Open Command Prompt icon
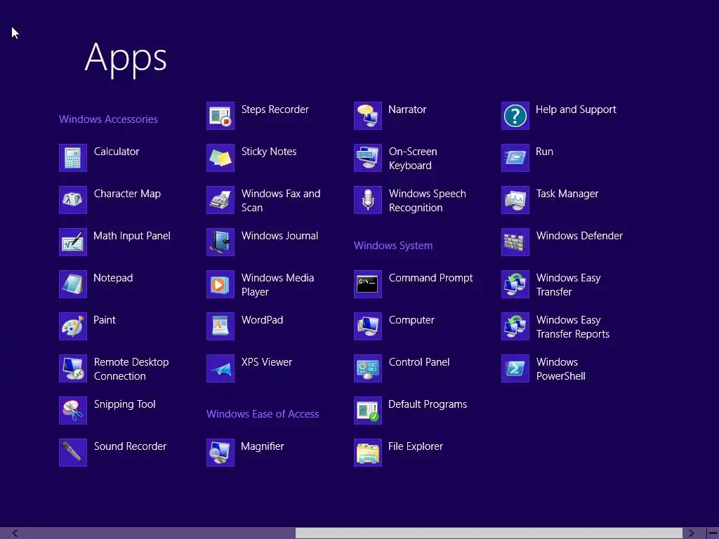This screenshot has height=539, width=719. 368,284
